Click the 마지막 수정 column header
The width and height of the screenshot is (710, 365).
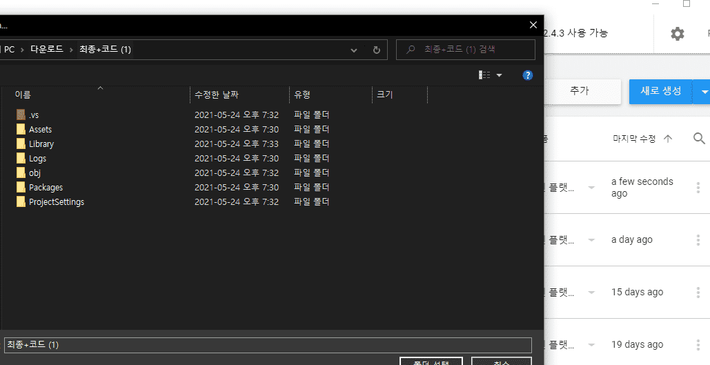click(634, 139)
